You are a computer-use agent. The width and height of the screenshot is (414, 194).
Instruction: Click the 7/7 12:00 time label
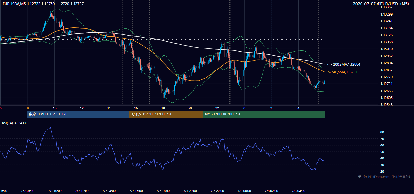coord(82,191)
